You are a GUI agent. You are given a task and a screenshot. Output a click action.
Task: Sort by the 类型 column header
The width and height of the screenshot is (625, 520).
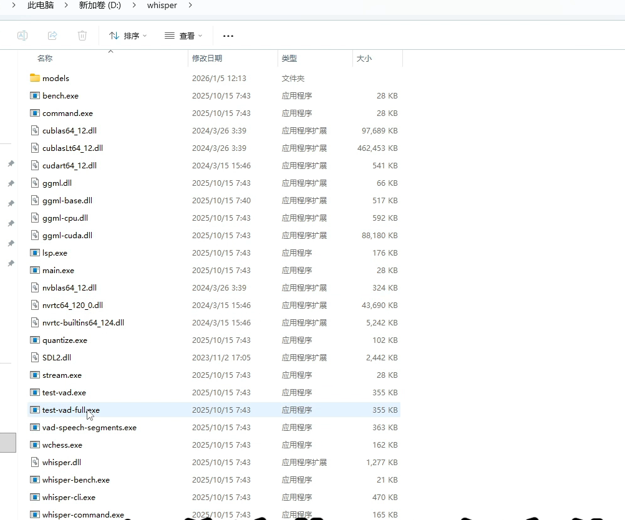(x=289, y=58)
